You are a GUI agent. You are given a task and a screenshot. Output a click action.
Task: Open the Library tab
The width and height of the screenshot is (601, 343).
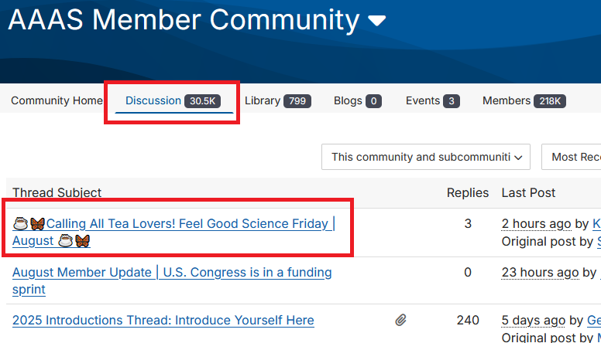click(x=263, y=100)
